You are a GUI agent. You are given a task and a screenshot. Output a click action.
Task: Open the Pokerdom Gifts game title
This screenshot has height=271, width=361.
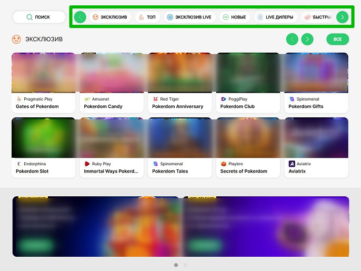click(x=306, y=106)
